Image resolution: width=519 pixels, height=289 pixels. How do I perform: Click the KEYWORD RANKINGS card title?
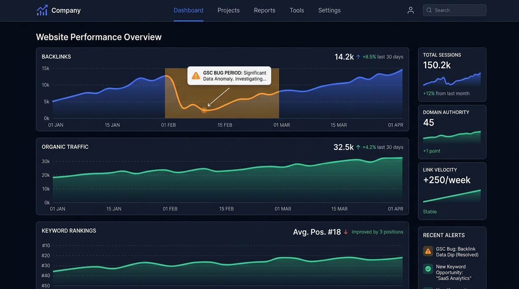pyautogui.click(x=69, y=231)
